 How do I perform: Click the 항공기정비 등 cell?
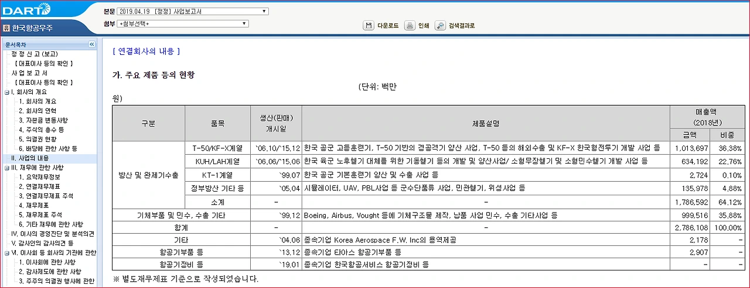pyautogui.click(x=181, y=265)
